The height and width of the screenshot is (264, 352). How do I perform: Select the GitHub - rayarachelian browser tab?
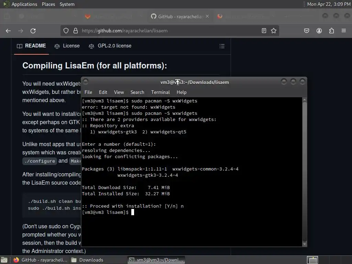[179, 16]
